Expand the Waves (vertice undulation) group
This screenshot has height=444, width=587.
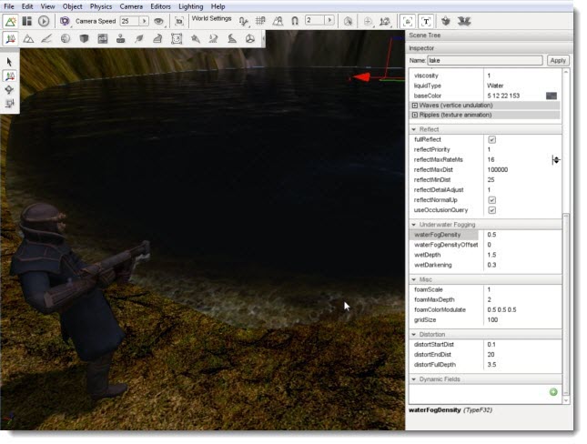[x=415, y=106]
